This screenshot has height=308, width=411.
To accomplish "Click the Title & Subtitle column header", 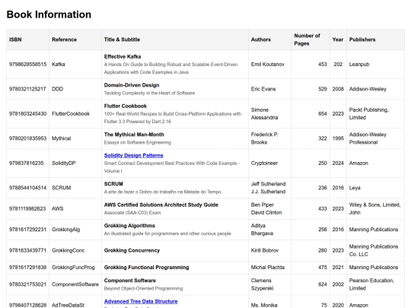I will (175, 40).
